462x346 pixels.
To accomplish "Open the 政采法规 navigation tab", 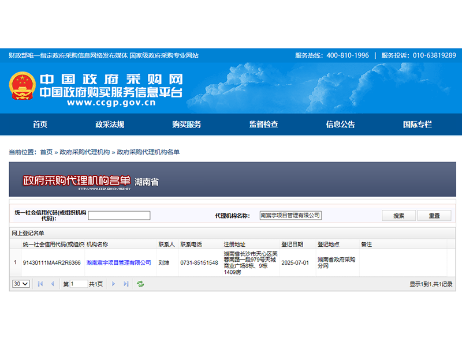I will coord(110,125).
